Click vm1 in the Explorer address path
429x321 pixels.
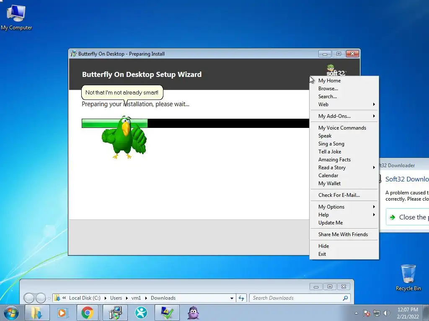136,298
